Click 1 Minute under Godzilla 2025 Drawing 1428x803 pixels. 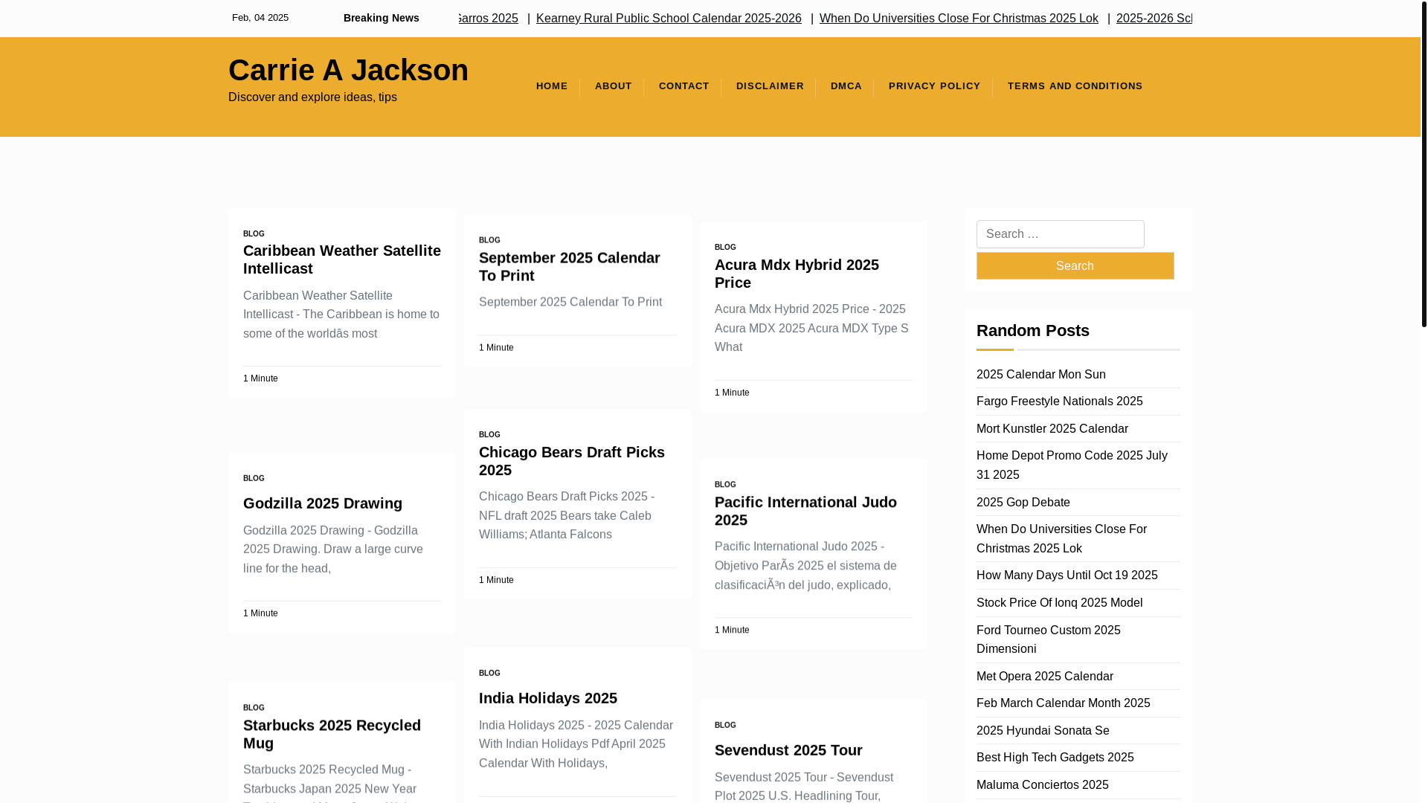pos(260,613)
